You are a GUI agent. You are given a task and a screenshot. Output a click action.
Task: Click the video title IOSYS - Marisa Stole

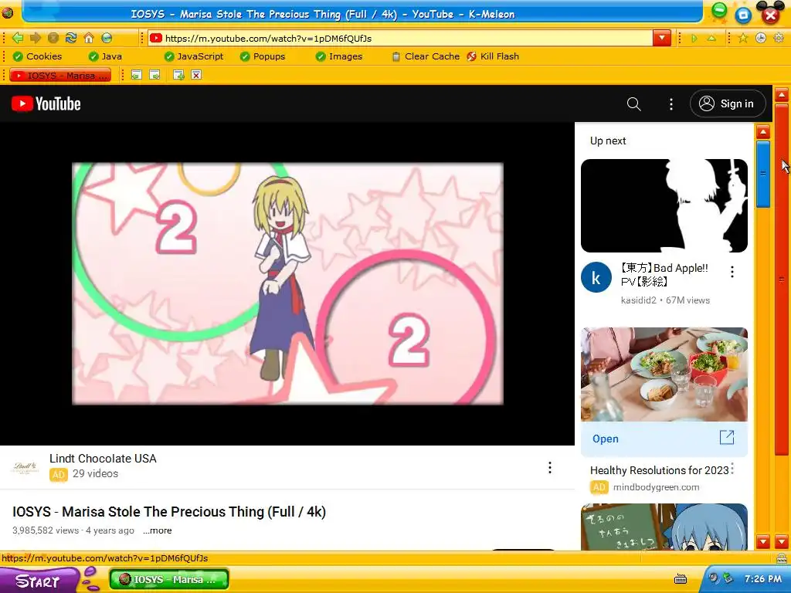169,511
